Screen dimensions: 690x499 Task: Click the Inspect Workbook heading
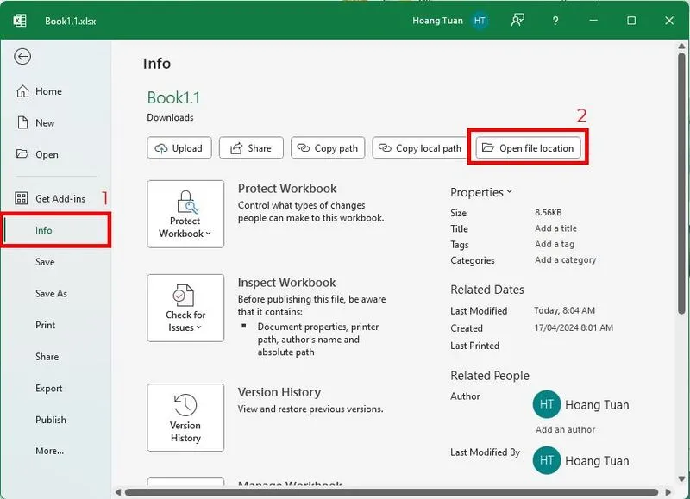click(x=286, y=283)
